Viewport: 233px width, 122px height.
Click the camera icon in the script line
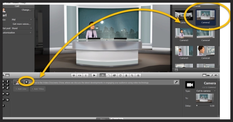(x=26, y=82)
